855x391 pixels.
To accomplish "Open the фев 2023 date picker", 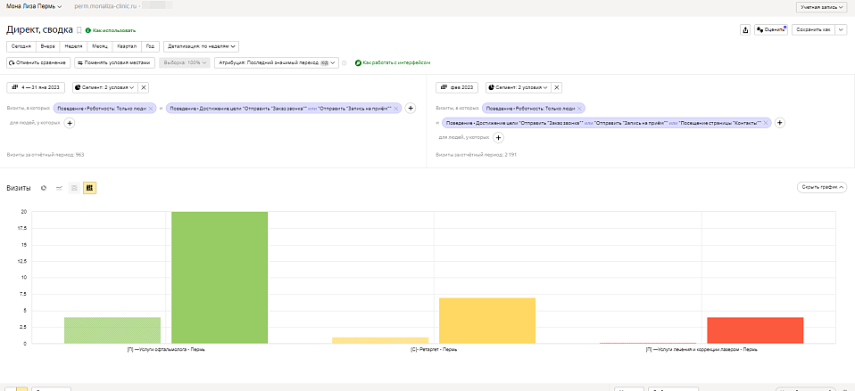I will [457, 87].
